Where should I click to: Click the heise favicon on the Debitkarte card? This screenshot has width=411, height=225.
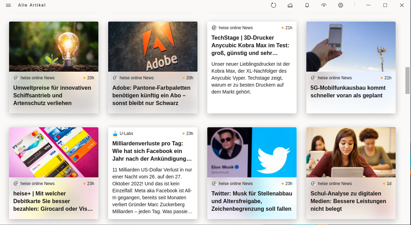coord(16,184)
